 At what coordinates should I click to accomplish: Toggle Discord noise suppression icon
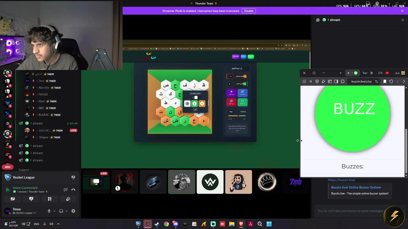pyautogui.click(x=66, y=190)
